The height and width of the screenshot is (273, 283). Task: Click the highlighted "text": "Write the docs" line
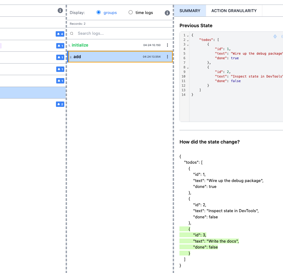click(x=209, y=241)
